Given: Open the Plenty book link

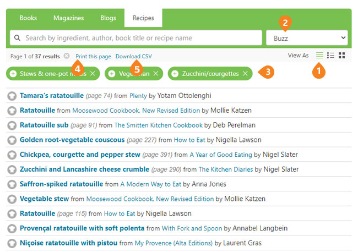Looking at the screenshot, I should tap(138, 96).
